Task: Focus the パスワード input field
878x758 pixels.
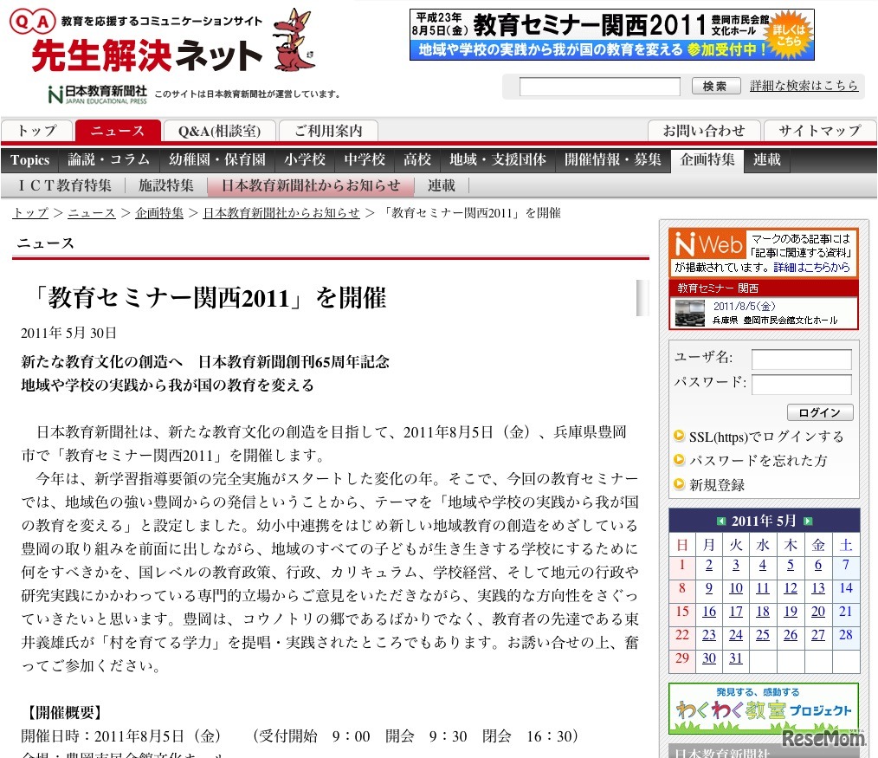Action: tap(801, 385)
